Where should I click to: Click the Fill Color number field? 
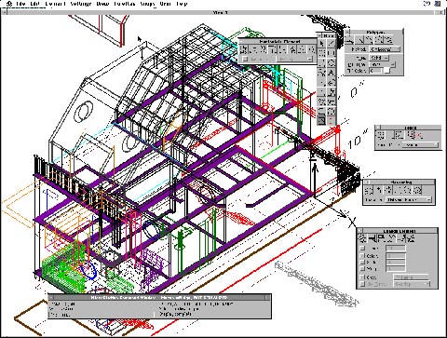pos(375,71)
